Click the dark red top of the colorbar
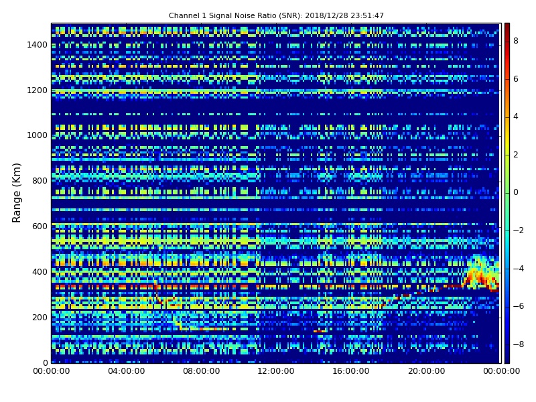The height and width of the screenshot is (402, 536). coord(507,28)
